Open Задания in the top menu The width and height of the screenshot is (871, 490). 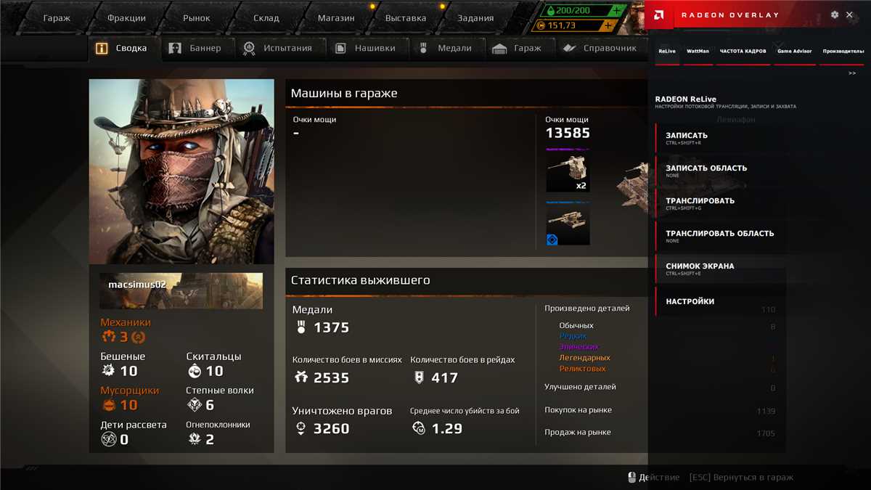[475, 18]
